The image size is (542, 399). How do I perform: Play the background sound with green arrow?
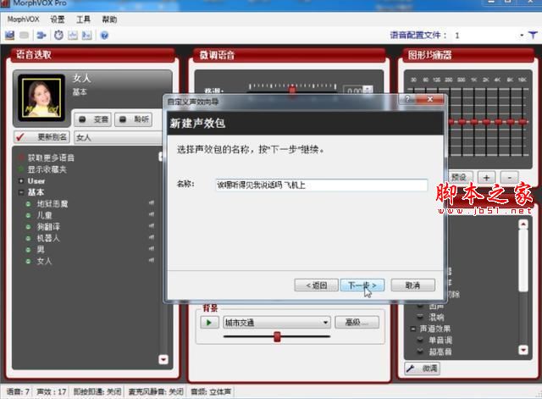tap(209, 323)
